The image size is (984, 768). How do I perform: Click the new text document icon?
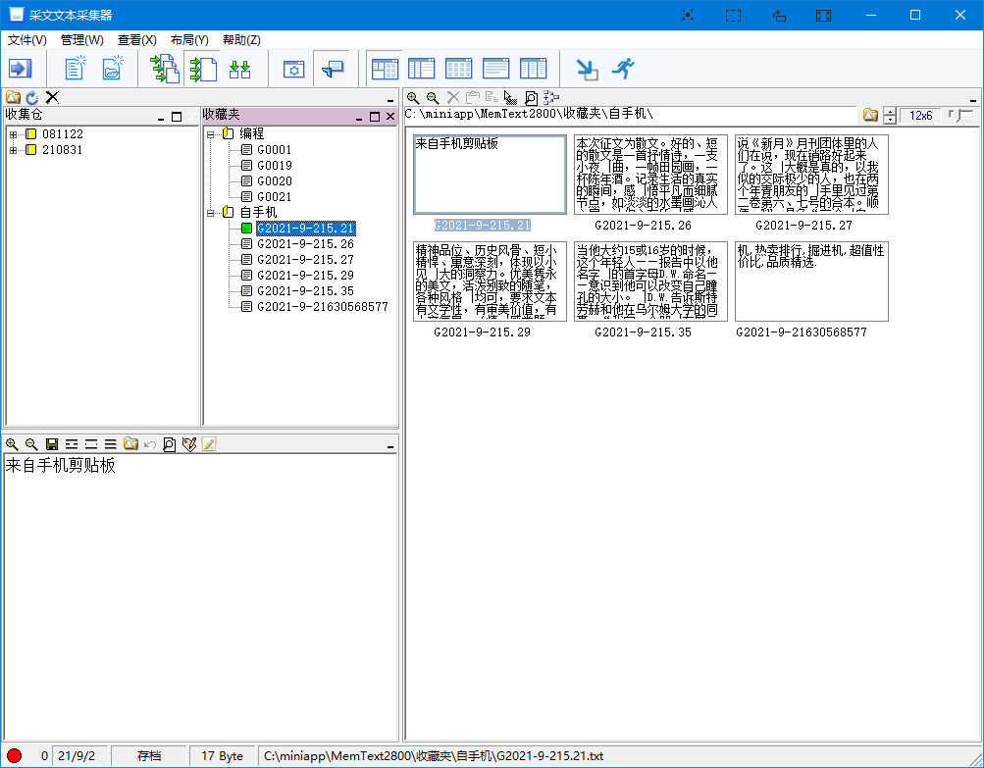(75, 69)
